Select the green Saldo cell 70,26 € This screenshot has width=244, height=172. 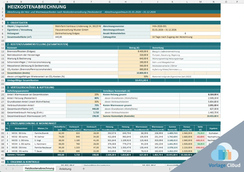(x=200, y=133)
